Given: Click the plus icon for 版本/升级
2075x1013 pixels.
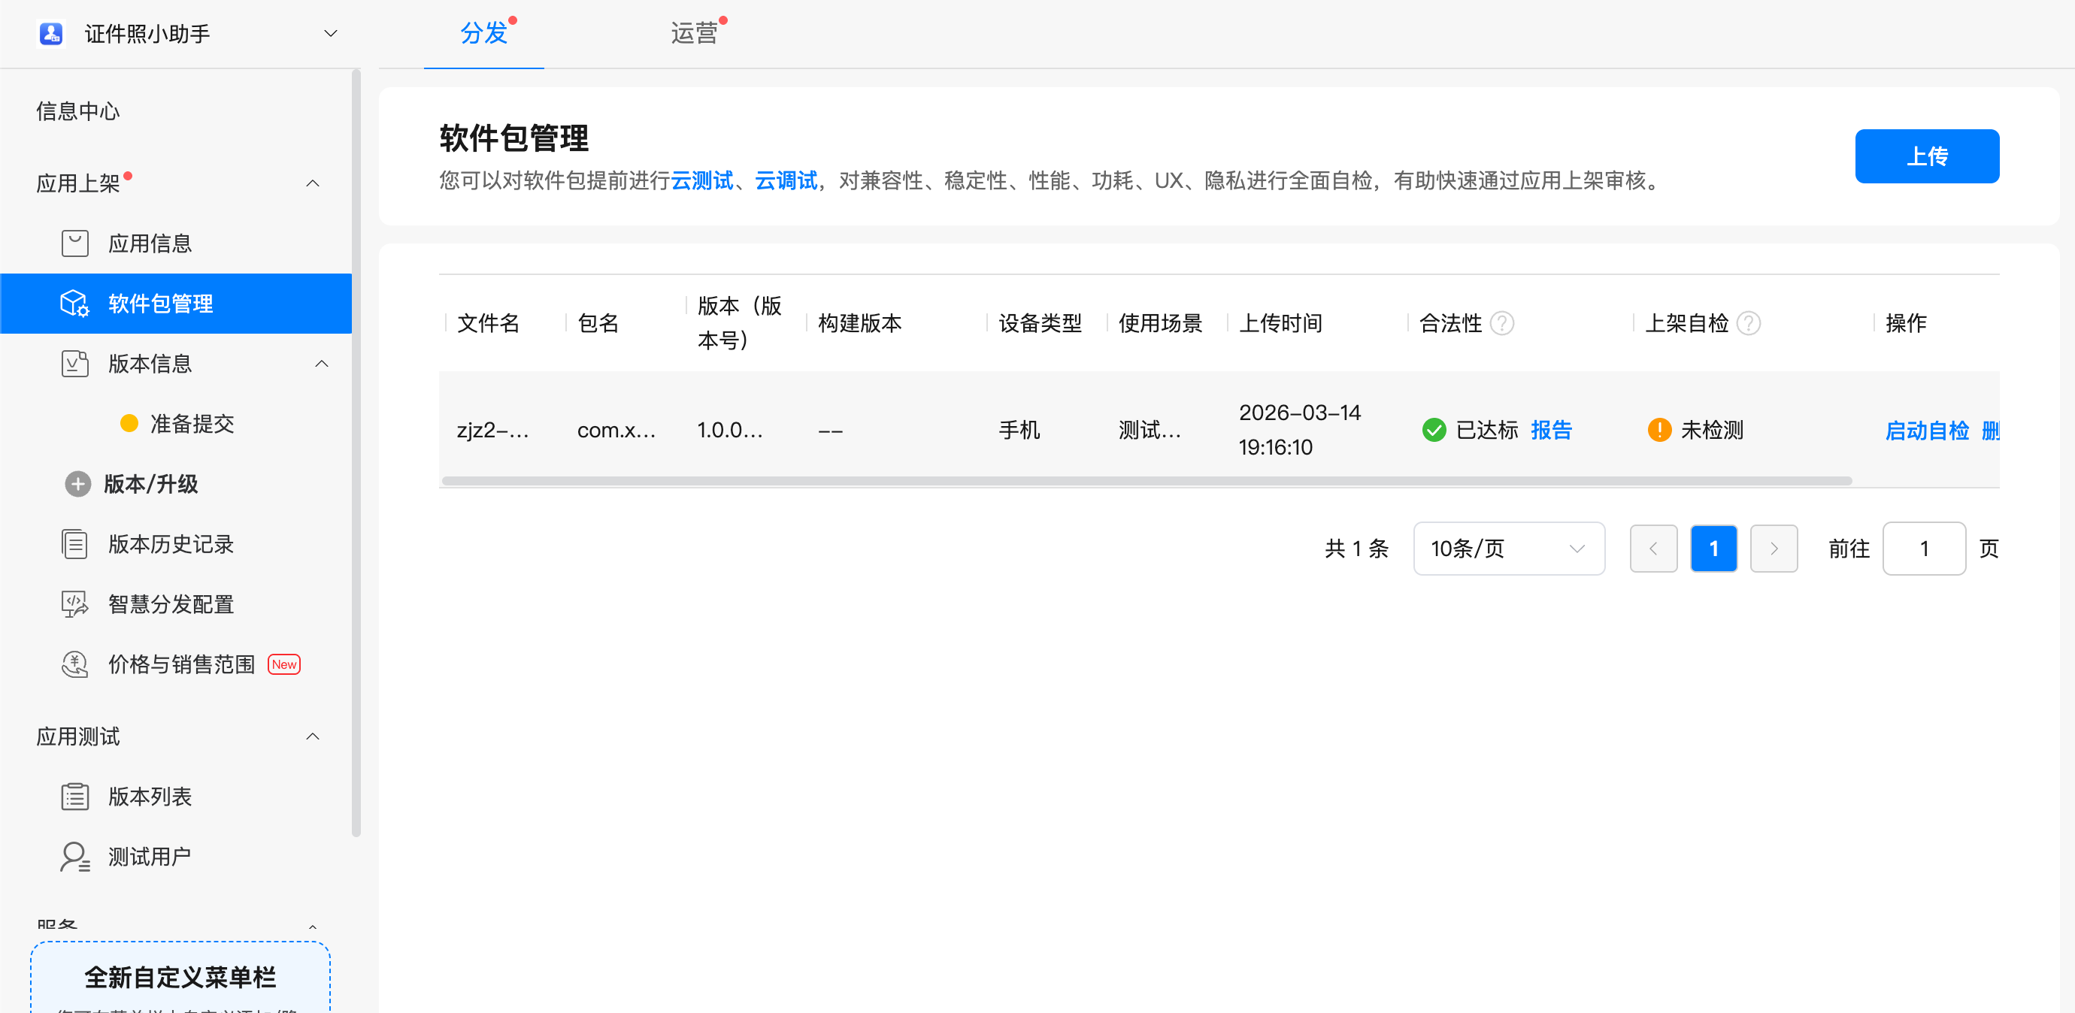Looking at the screenshot, I should (78, 484).
